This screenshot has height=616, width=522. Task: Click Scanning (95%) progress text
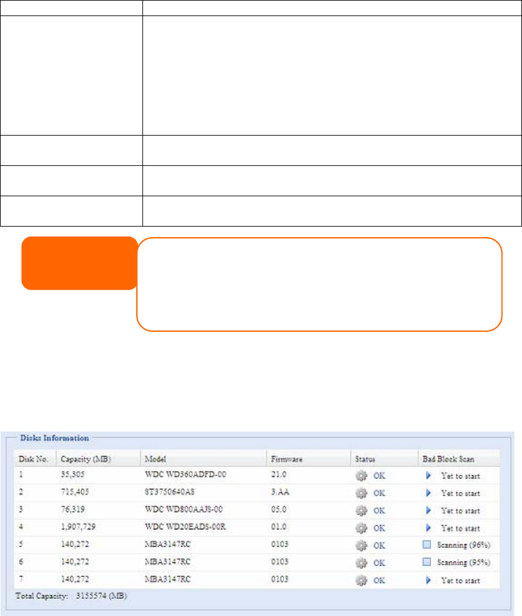click(464, 563)
